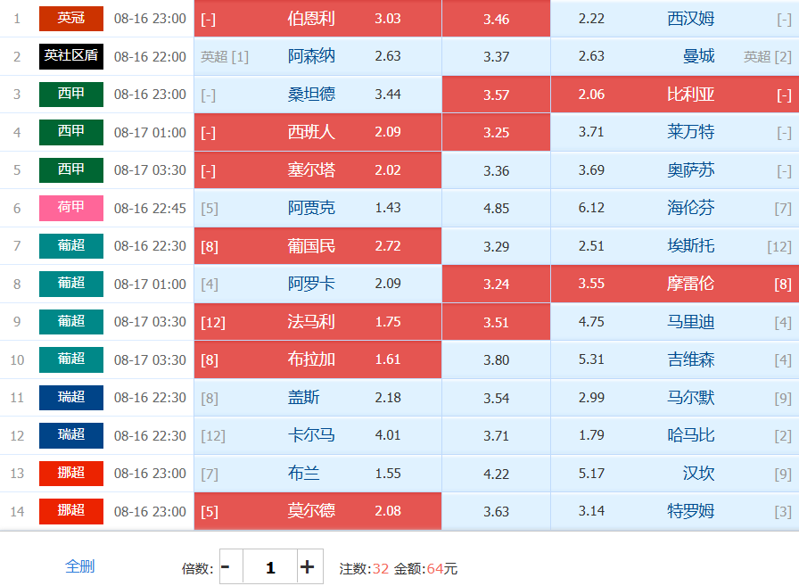Select away win 哈马比 at 1.79

pos(675,435)
